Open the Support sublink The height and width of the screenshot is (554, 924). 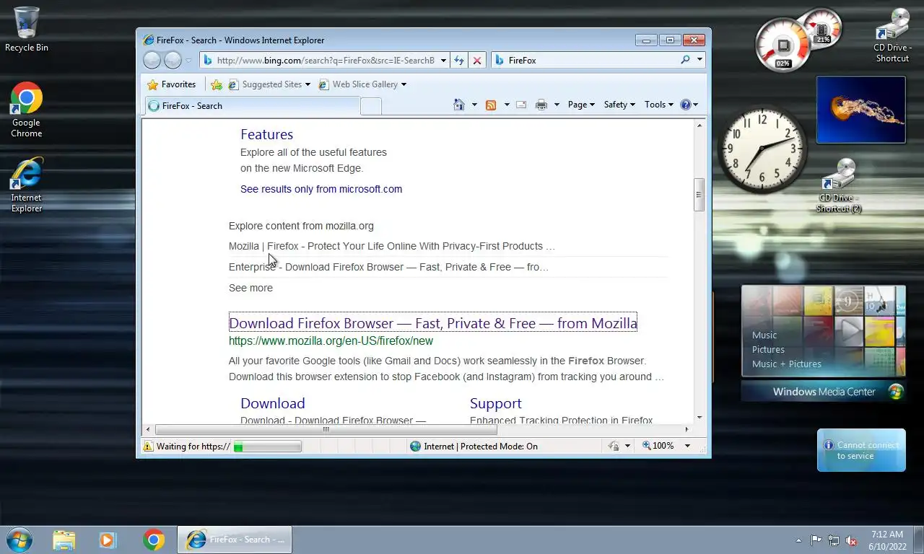pyautogui.click(x=496, y=403)
